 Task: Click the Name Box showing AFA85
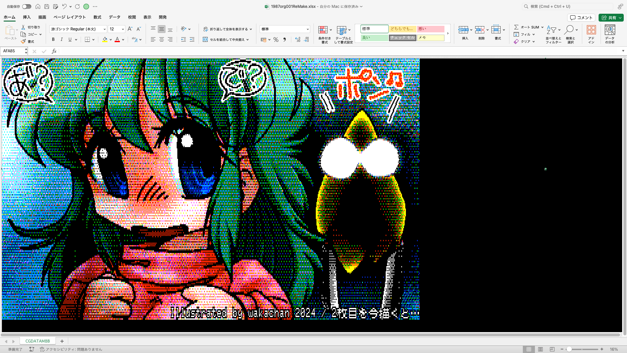pyautogui.click(x=12, y=51)
